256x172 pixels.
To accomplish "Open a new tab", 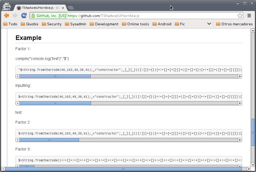I will point(71,8).
